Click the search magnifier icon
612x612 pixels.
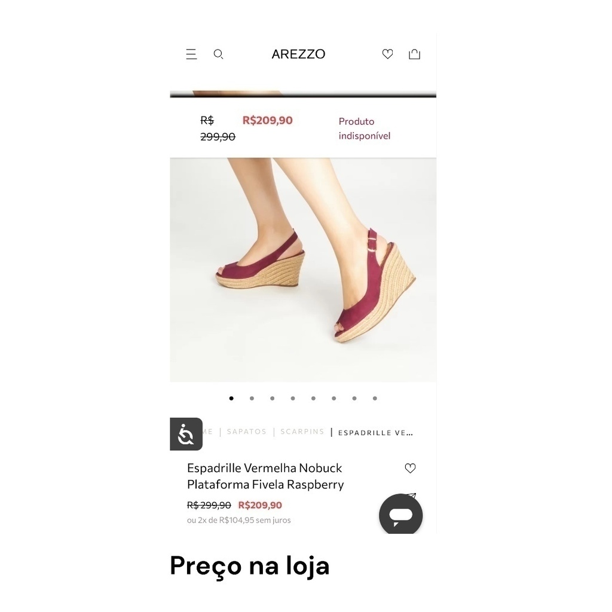[x=219, y=54]
